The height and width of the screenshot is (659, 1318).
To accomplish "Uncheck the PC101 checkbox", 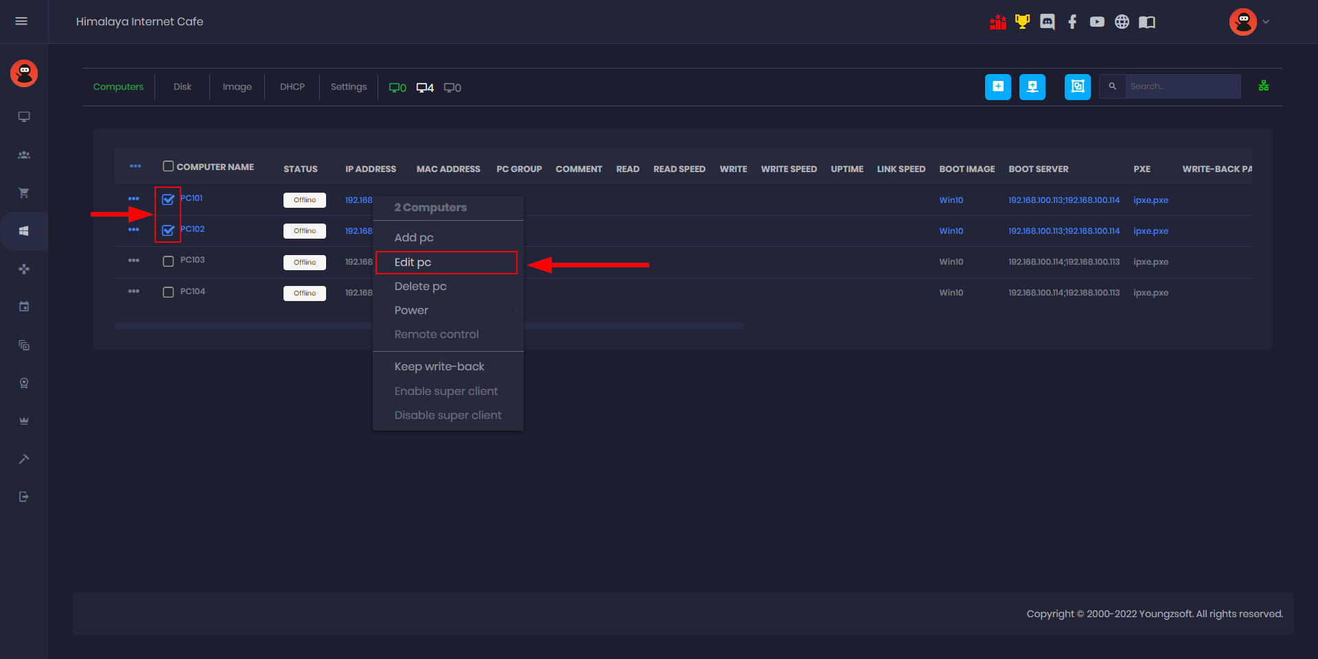I will pos(167,199).
